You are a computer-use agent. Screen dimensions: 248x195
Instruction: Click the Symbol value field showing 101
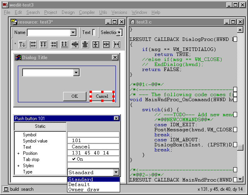coord(93,141)
